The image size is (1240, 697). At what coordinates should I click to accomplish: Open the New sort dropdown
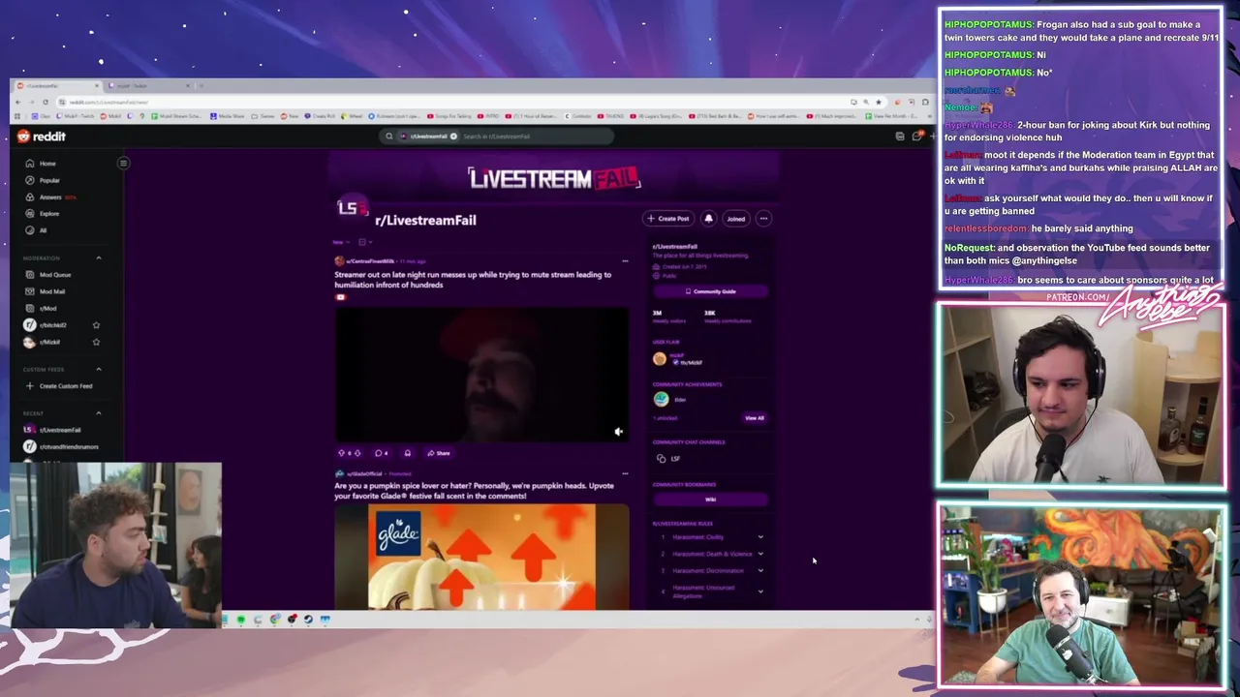click(x=341, y=242)
